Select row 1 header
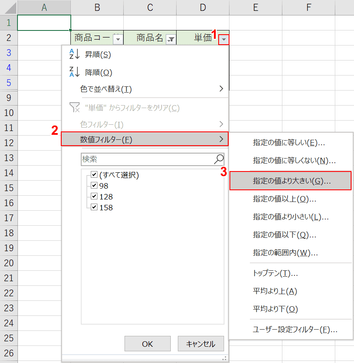The width and height of the screenshot is (354, 363). click(x=9, y=23)
